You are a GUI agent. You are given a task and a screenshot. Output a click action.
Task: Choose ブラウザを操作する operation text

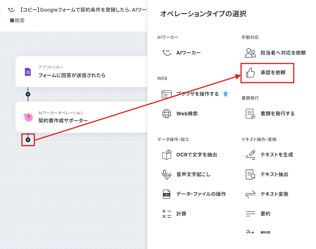[x=197, y=94]
